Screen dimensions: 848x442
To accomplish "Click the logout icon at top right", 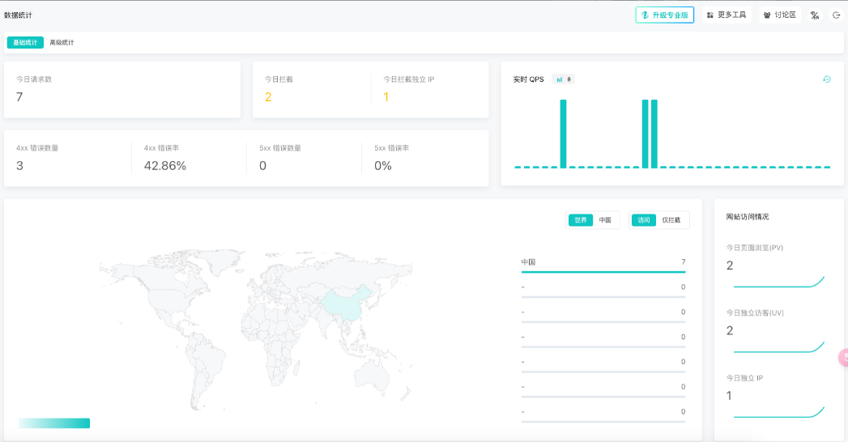I will pos(837,15).
